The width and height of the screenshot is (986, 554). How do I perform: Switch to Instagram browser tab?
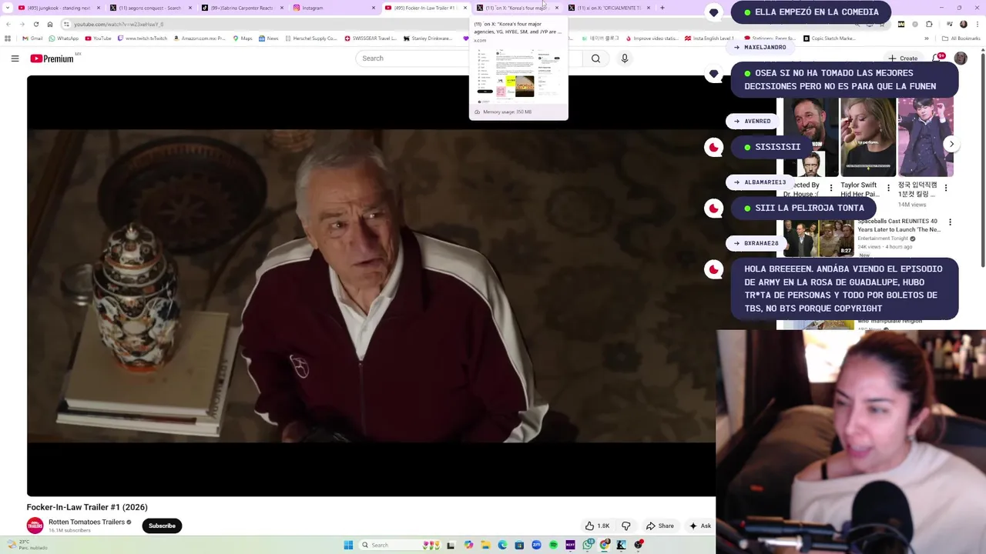coord(330,8)
